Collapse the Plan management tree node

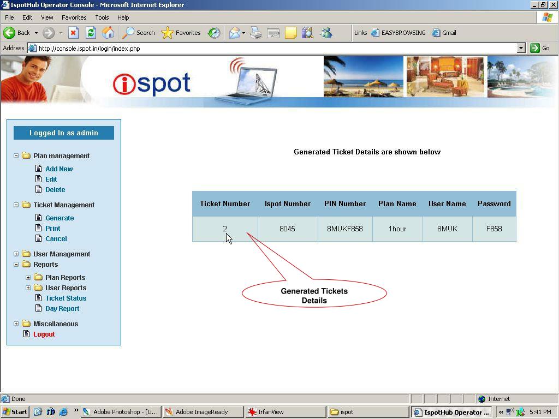click(16, 156)
